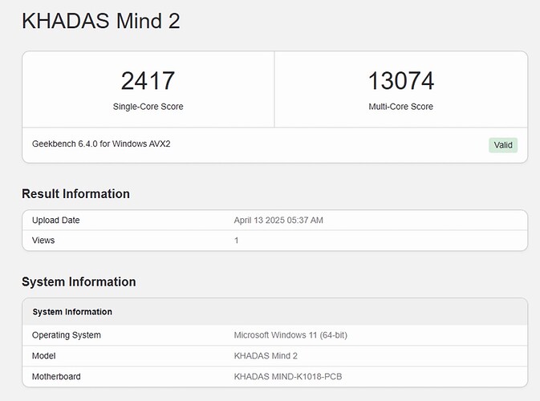
Task: Click the Views row label
Action: tap(43, 240)
